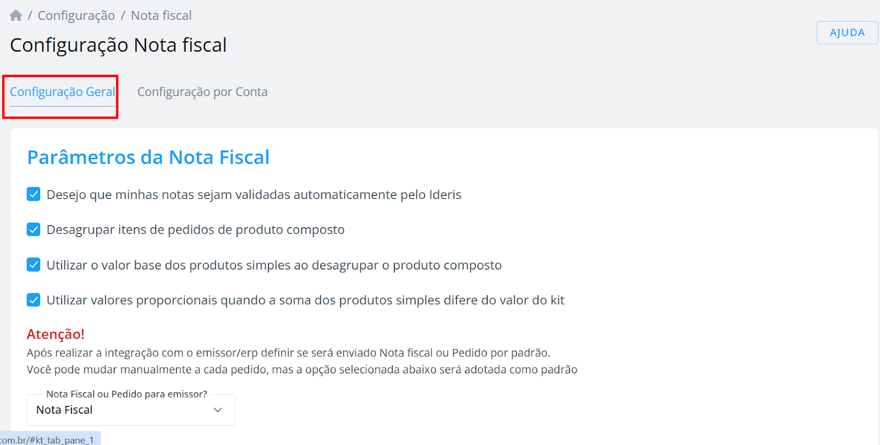Click the chevron arrow in emissor dropdown
Screen dimensions: 880x445
[218, 410]
